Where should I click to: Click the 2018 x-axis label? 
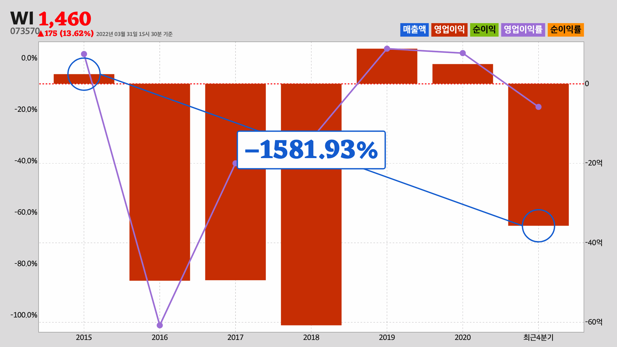(311, 337)
